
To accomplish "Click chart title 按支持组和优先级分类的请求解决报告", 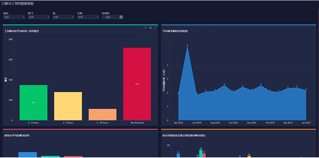I will (x=184, y=136).
